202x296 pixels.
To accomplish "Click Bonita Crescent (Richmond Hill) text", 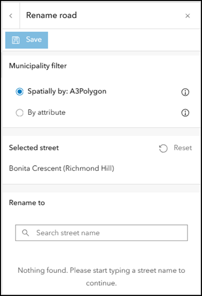I will point(62,168).
